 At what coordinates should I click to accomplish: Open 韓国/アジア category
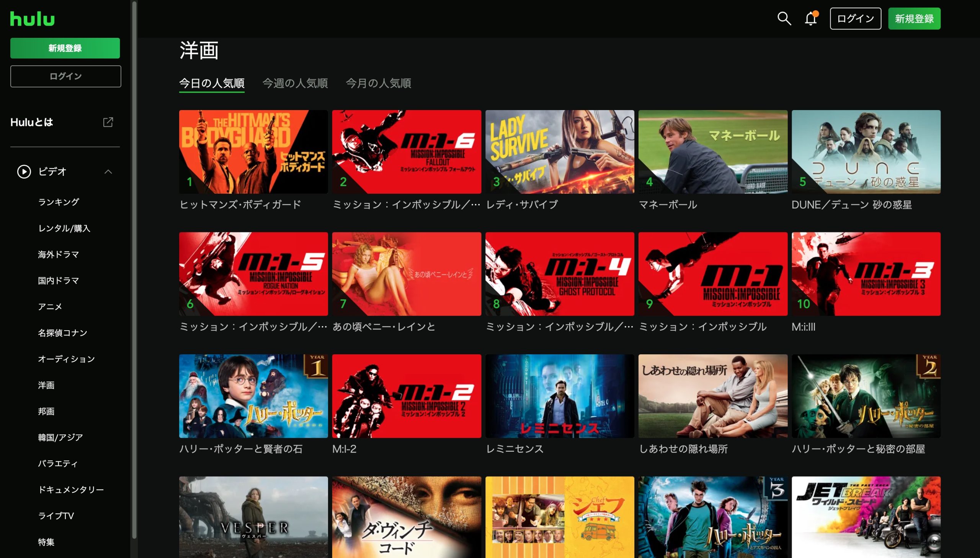pos(60,437)
